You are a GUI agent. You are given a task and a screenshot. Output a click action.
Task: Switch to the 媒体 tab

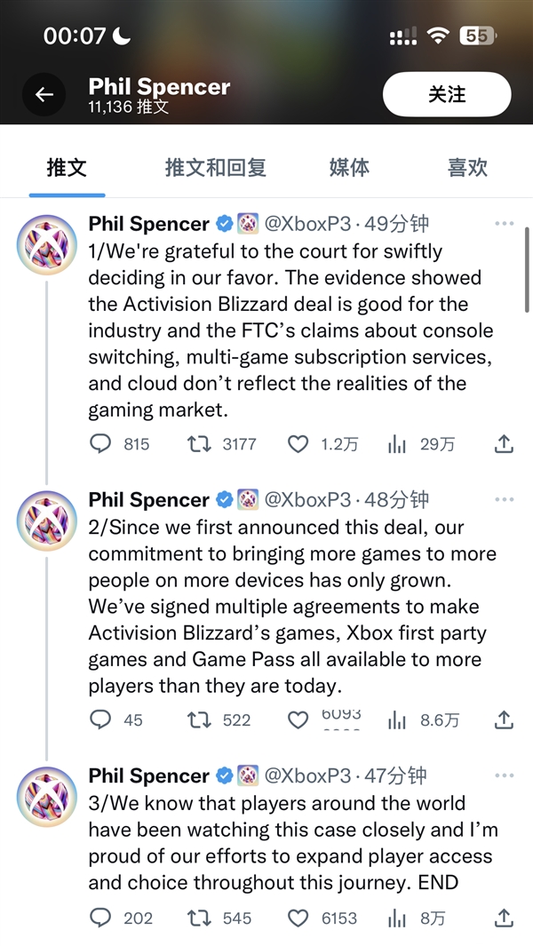pos(349,167)
